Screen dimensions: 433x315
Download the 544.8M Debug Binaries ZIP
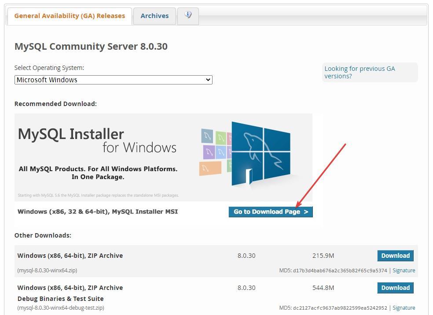pos(395,288)
